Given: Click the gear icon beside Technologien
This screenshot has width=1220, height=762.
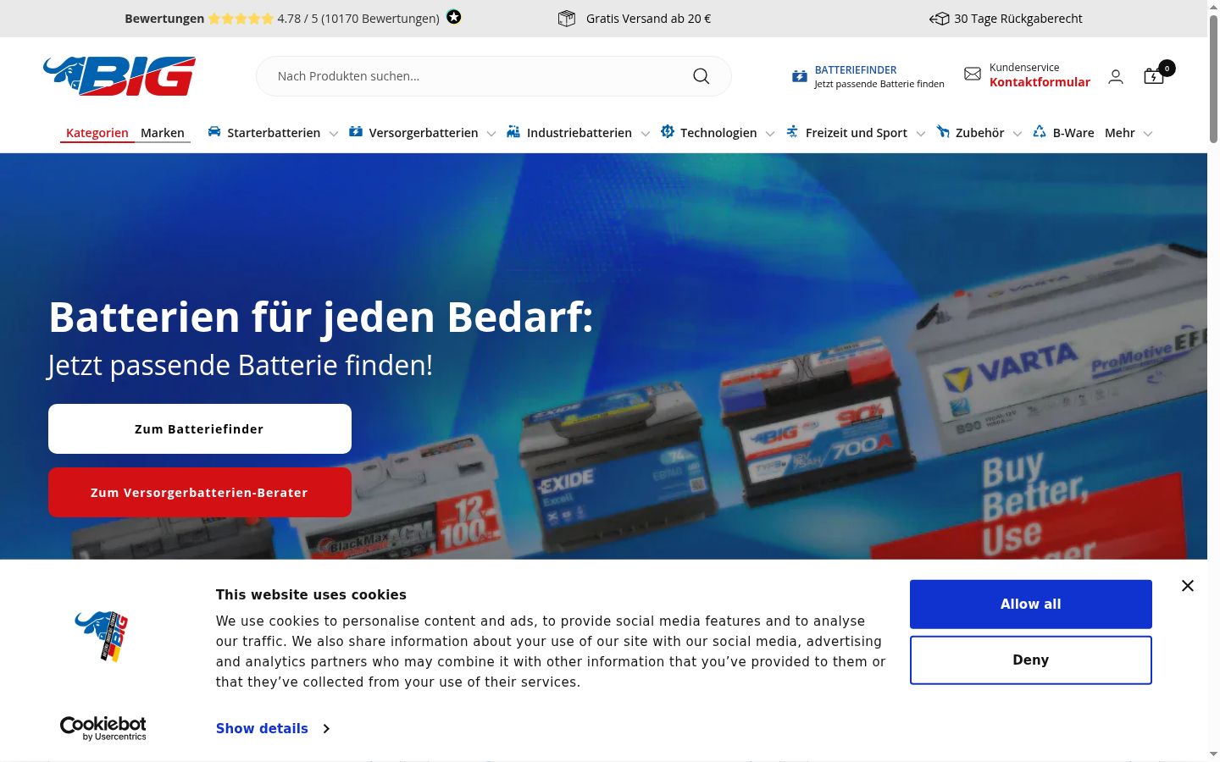Looking at the screenshot, I should coord(668,132).
